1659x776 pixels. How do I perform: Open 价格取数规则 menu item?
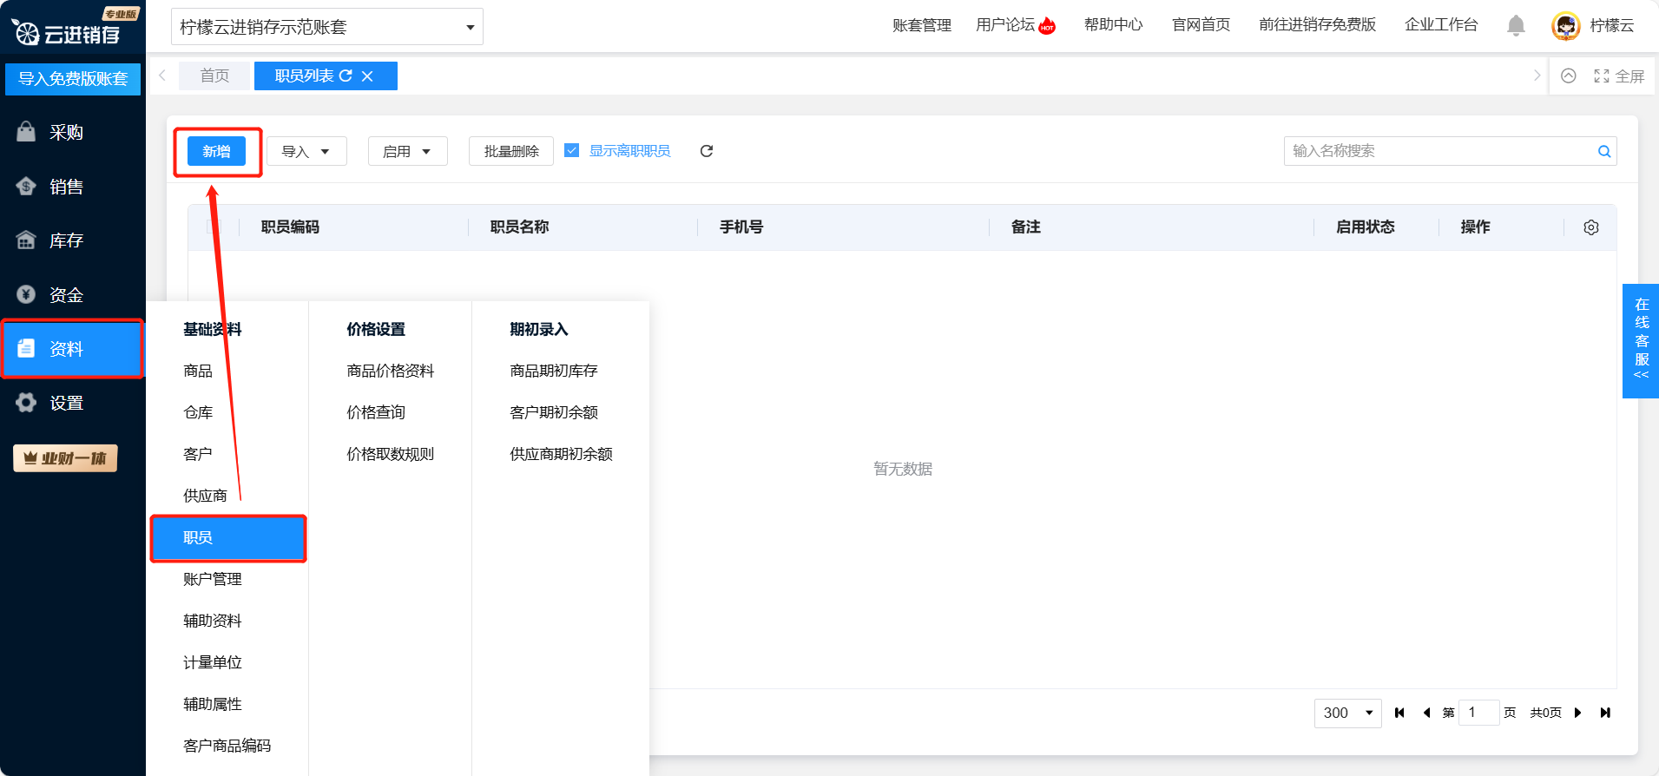tap(391, 454)
